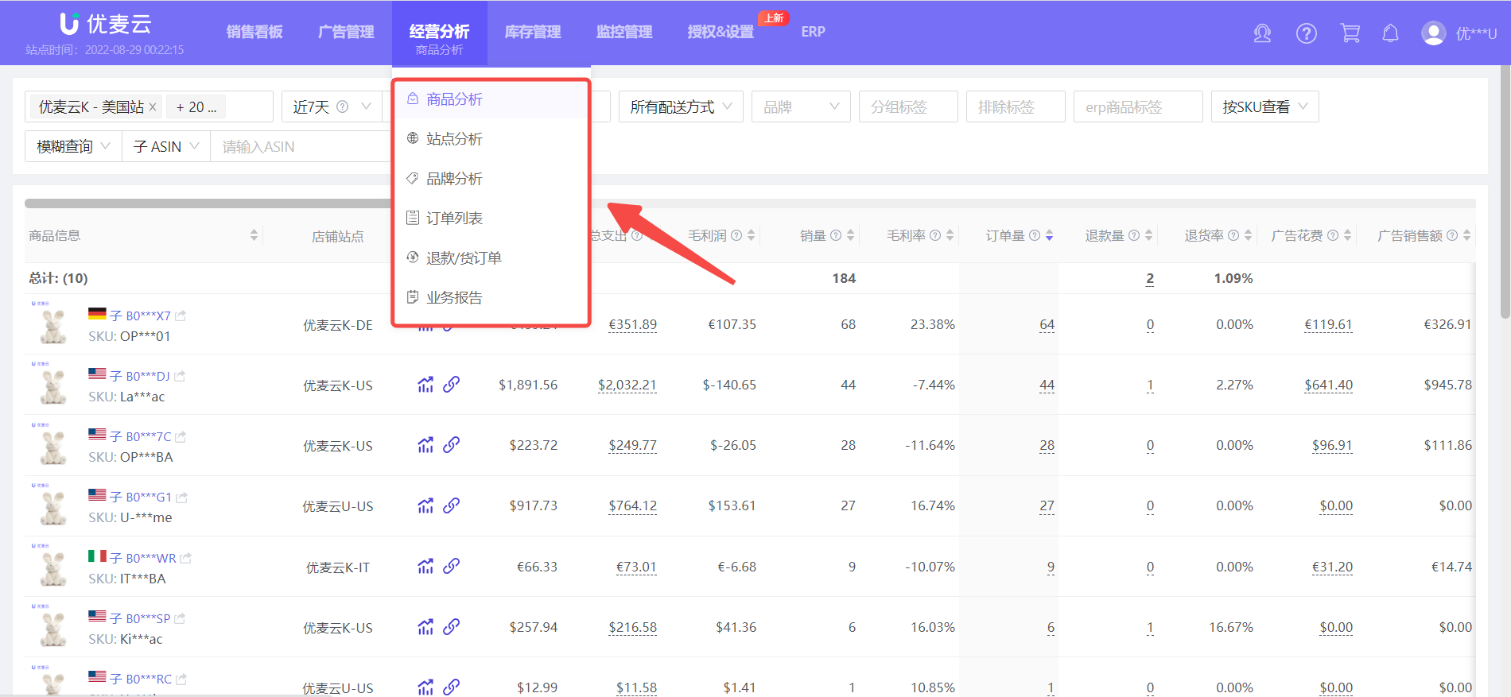This screenshot has height=697, width=1511.
Task: Open the help question mark icon
Action: [x=1307, y=33]
